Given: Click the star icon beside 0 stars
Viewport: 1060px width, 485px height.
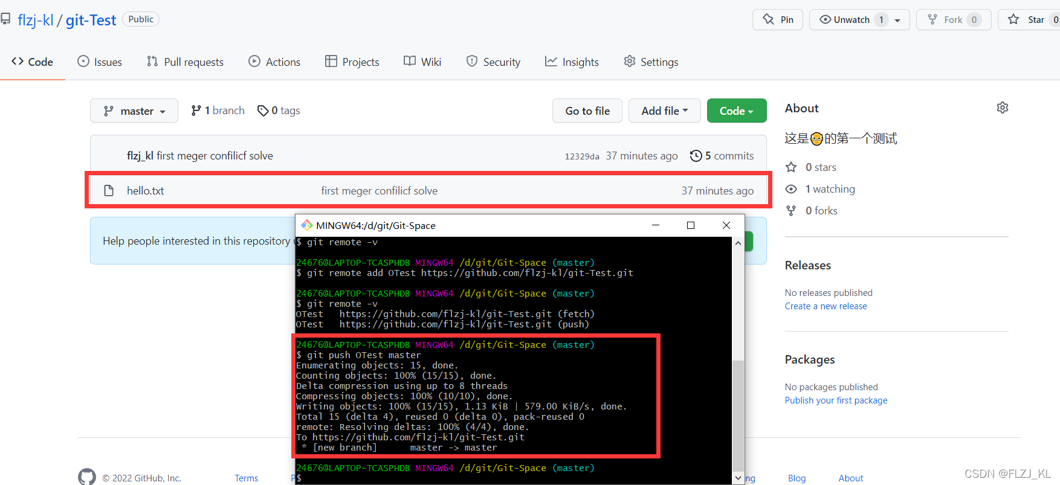Looking at the screenshot, I should 791,167.
